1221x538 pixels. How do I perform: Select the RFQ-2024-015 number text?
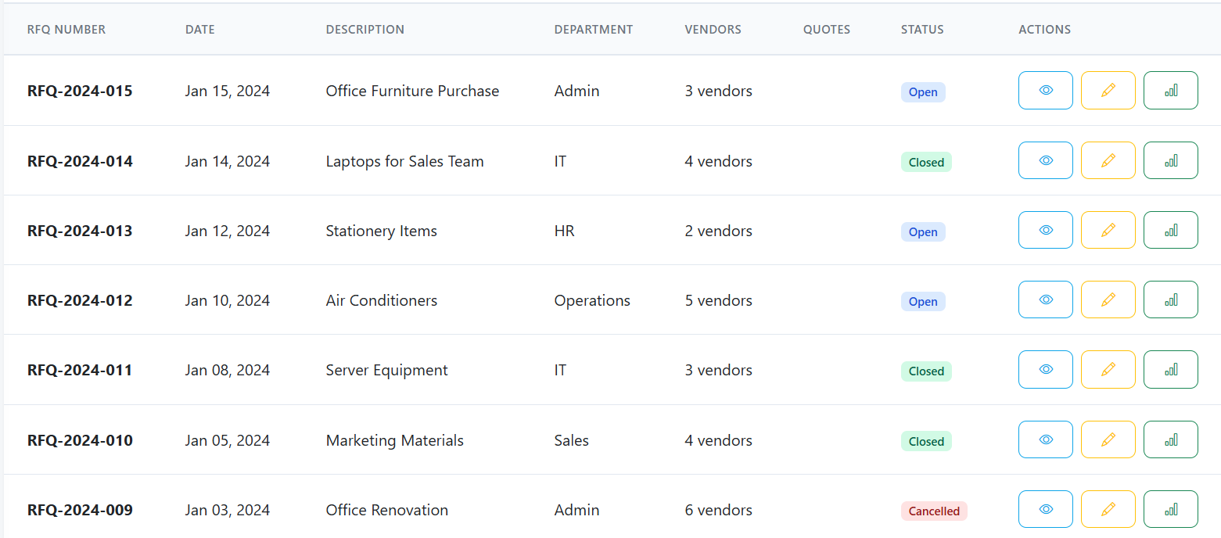(80, 91)
